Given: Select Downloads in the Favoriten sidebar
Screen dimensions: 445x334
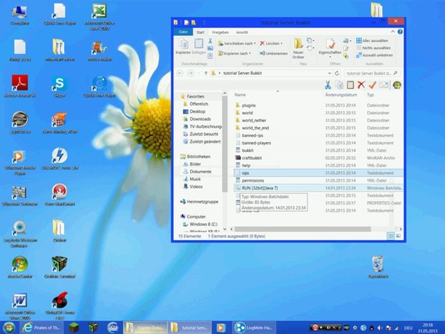Looking at the screenshot, I should 200,119.
